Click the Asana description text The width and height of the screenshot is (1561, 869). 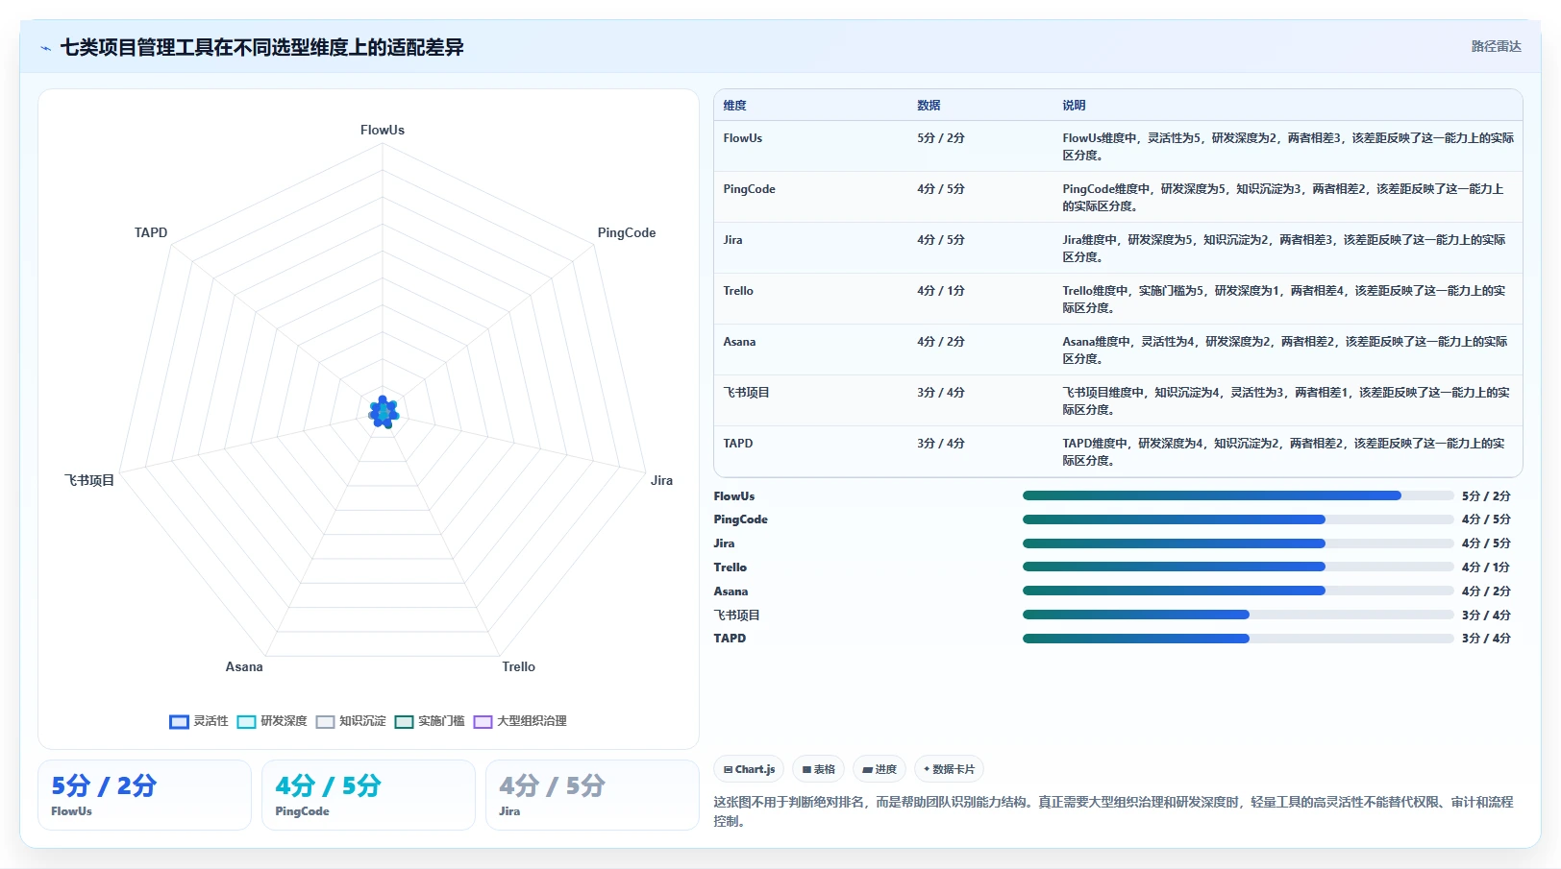1285,350
